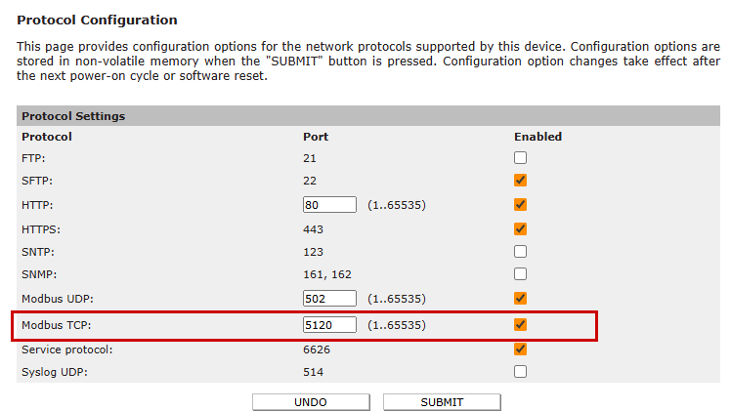Toggle the Modbus TCP enabled checkbox

pyautogui.click(x=520, y=324)
